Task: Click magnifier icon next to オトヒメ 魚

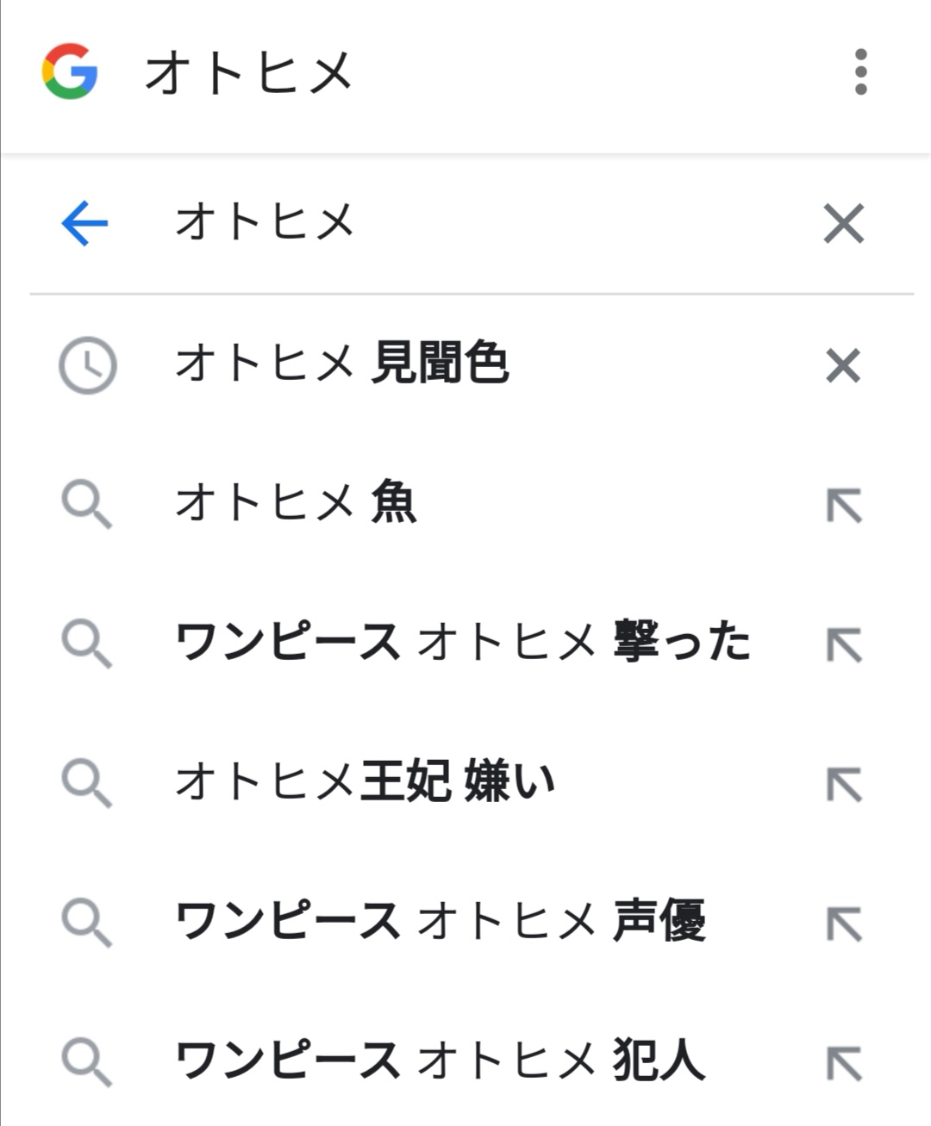Action: 87,505
